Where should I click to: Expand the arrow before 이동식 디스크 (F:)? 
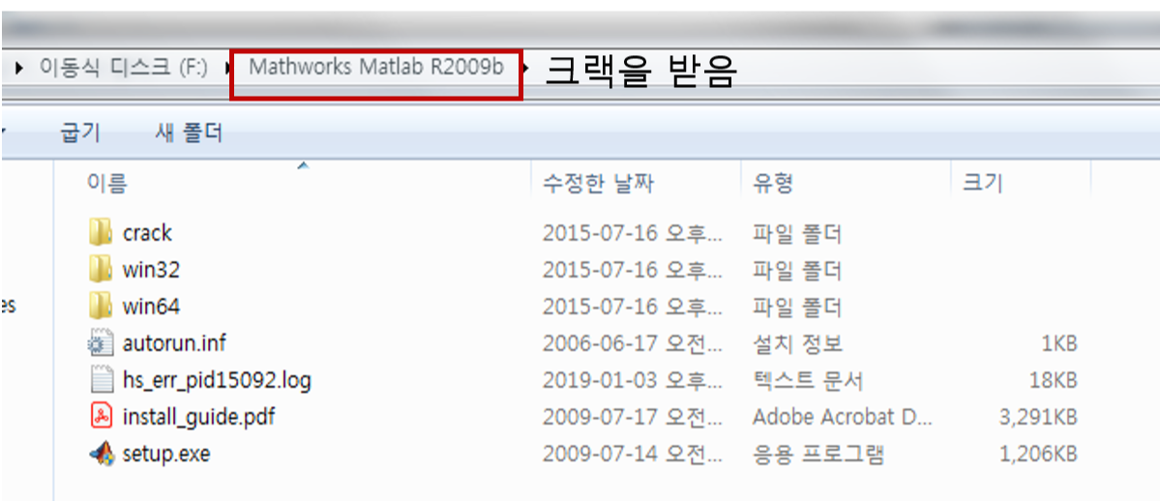20,69
